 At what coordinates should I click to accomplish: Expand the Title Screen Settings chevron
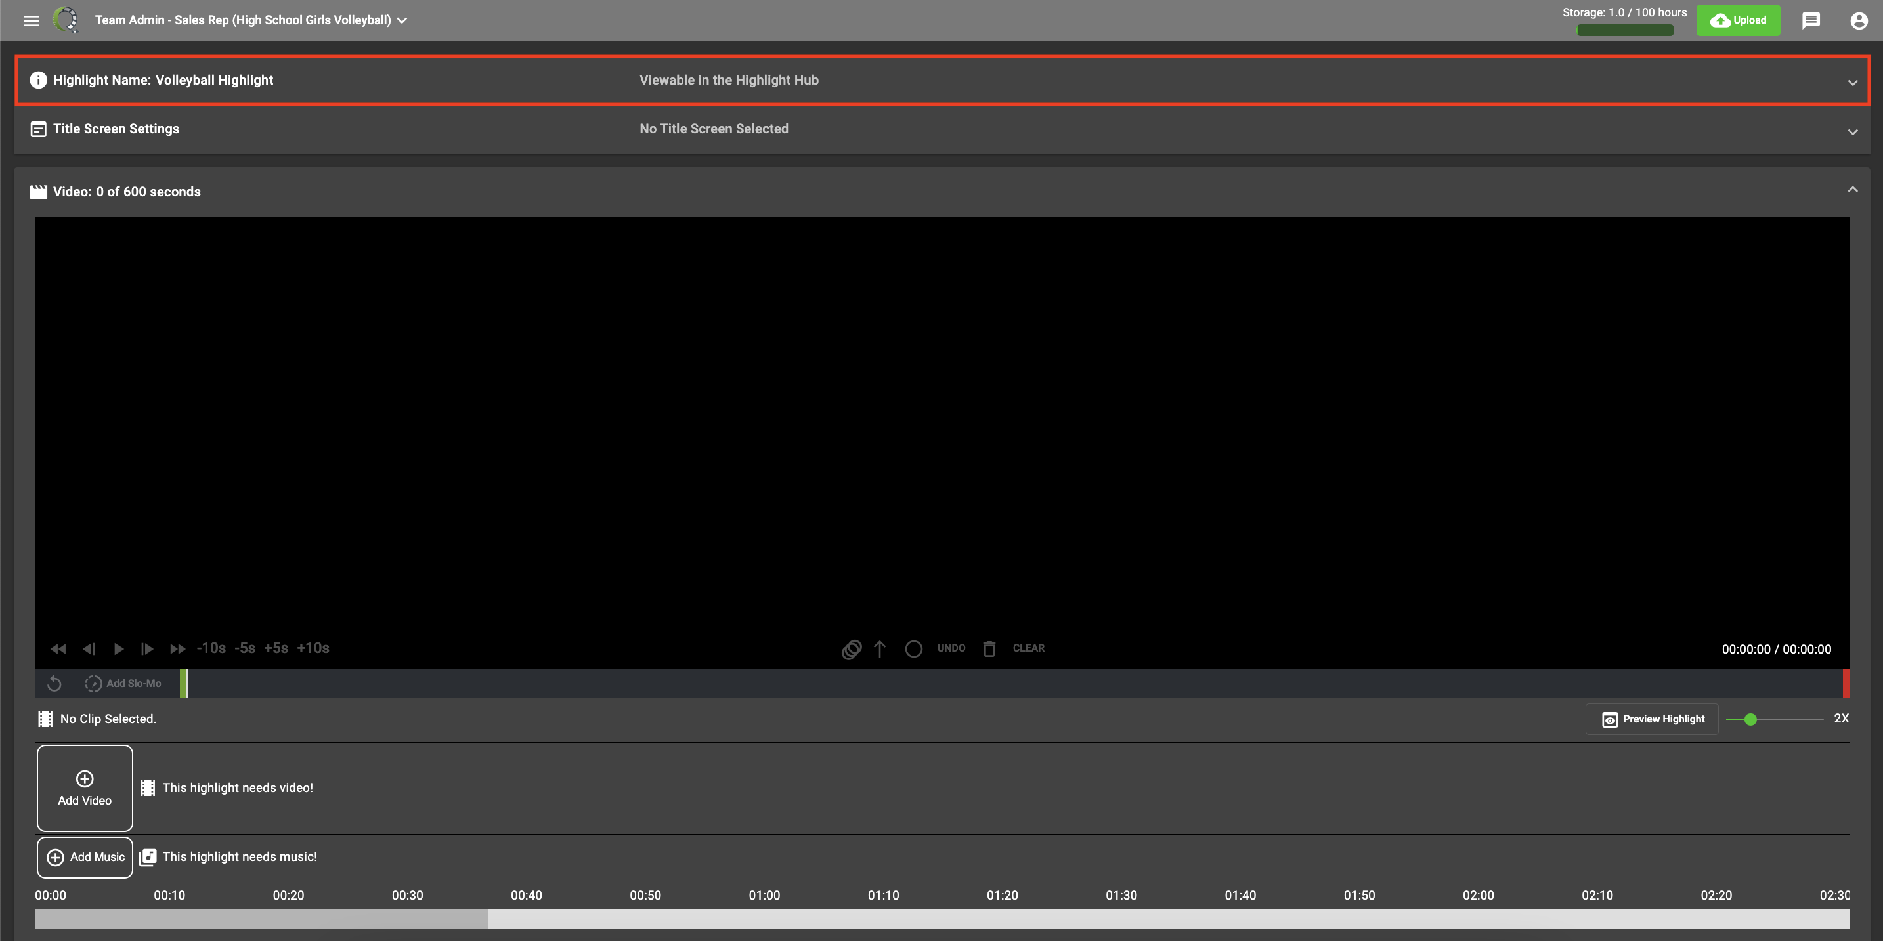1852,133
